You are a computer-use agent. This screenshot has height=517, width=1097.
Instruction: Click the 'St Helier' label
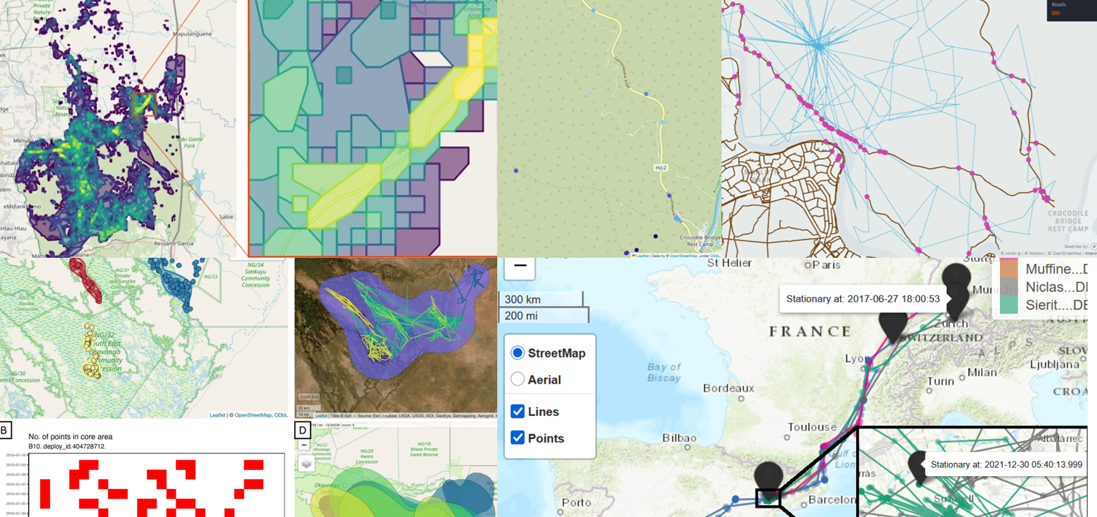click(729, 263)
